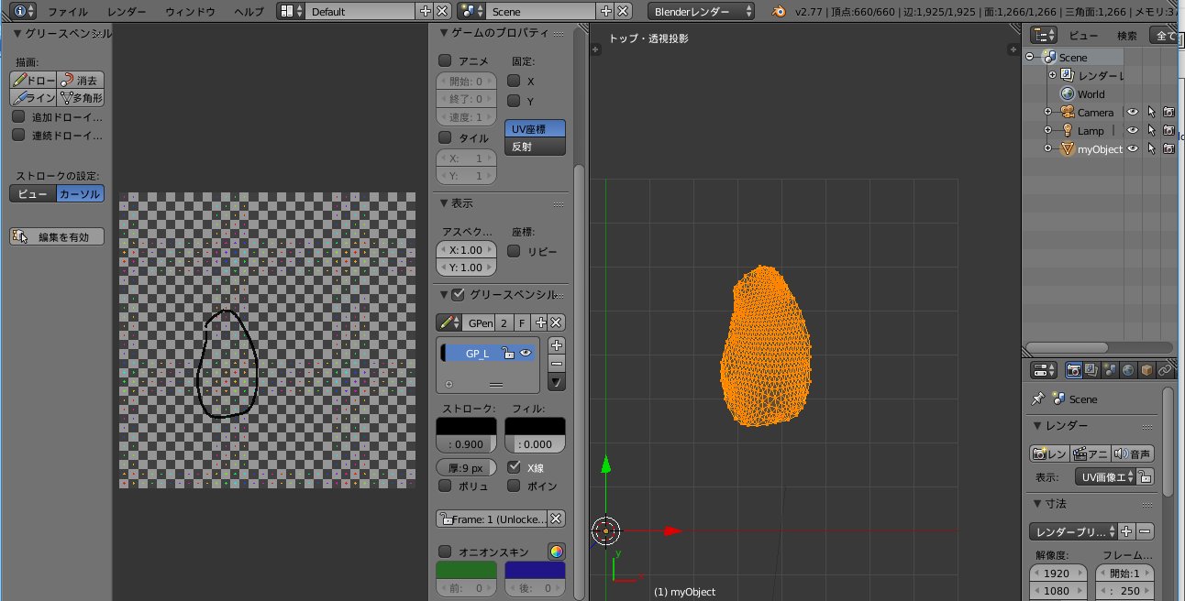Collapse the Grease Pencil tool panel

(x=17, y=33)
